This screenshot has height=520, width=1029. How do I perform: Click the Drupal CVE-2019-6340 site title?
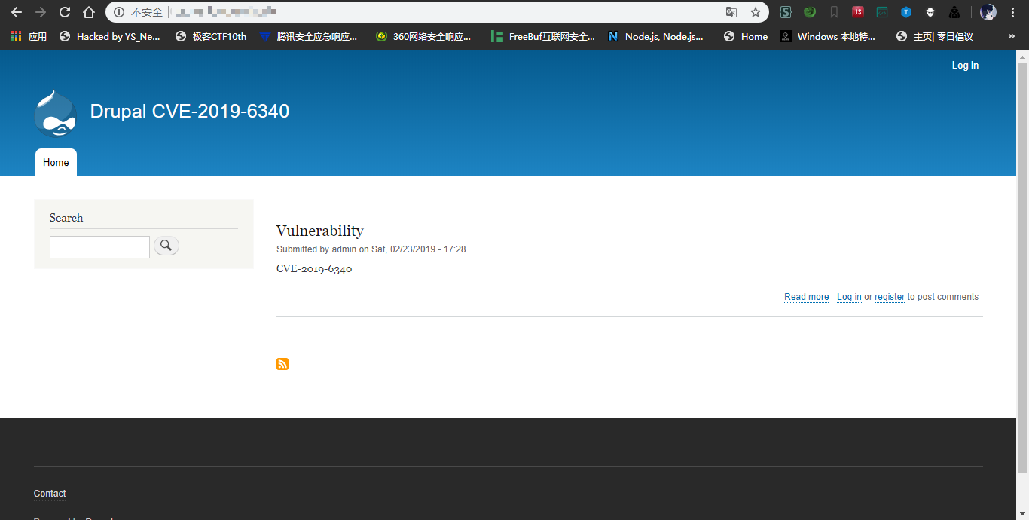click(190, 112)
